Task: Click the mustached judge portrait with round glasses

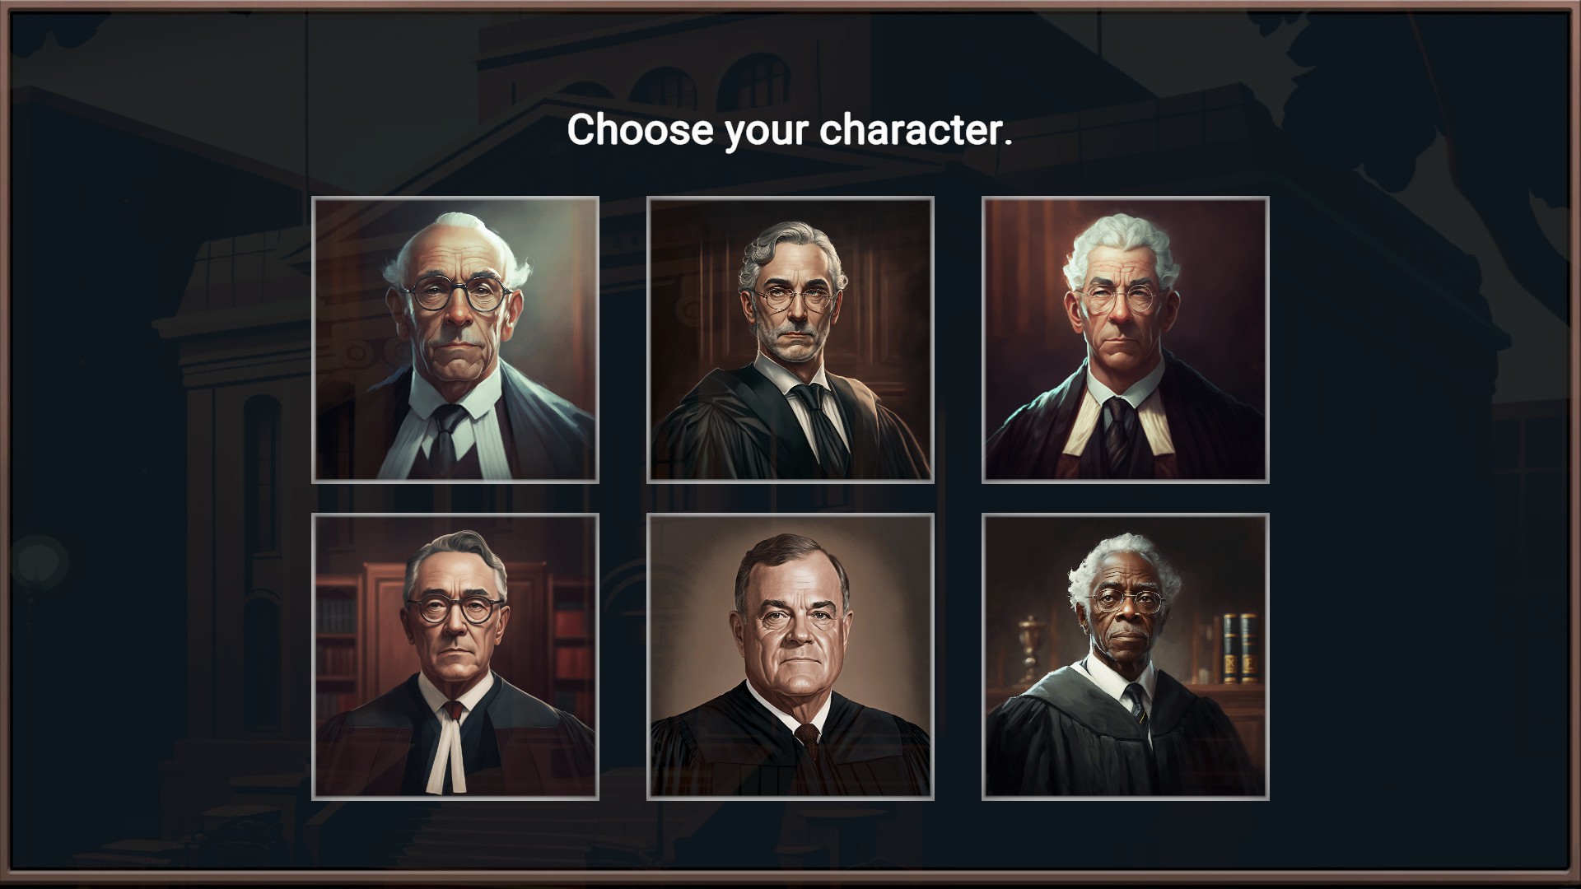Action: tap(455, 339)
